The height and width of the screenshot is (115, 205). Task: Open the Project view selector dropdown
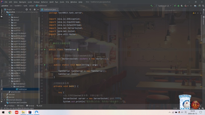[9, 10]
